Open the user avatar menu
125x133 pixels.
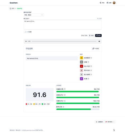[114, 3]
